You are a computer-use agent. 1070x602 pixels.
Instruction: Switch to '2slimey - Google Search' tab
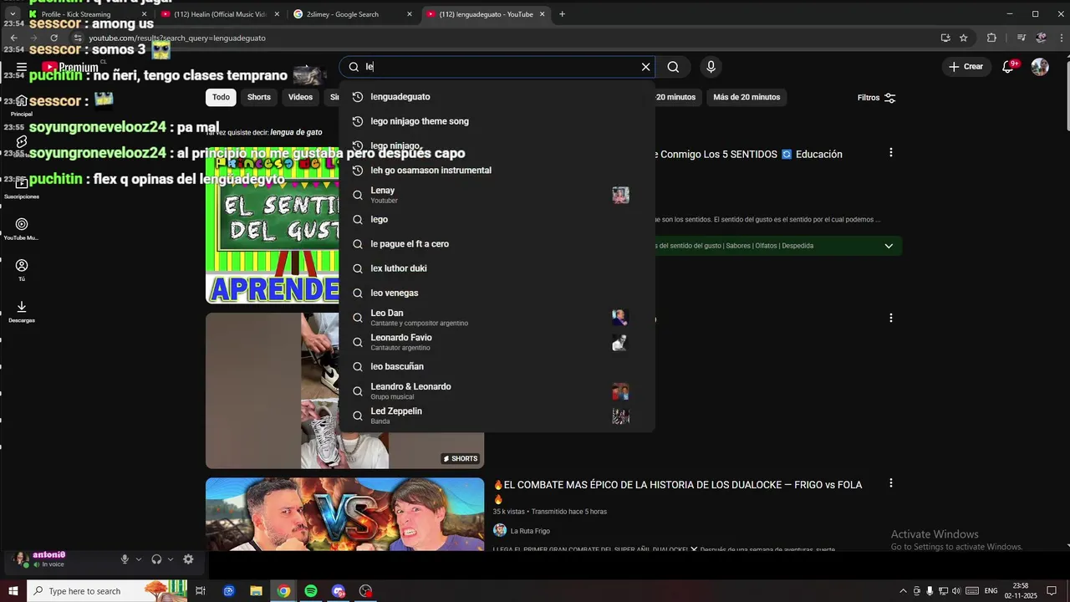click(351, 14)
